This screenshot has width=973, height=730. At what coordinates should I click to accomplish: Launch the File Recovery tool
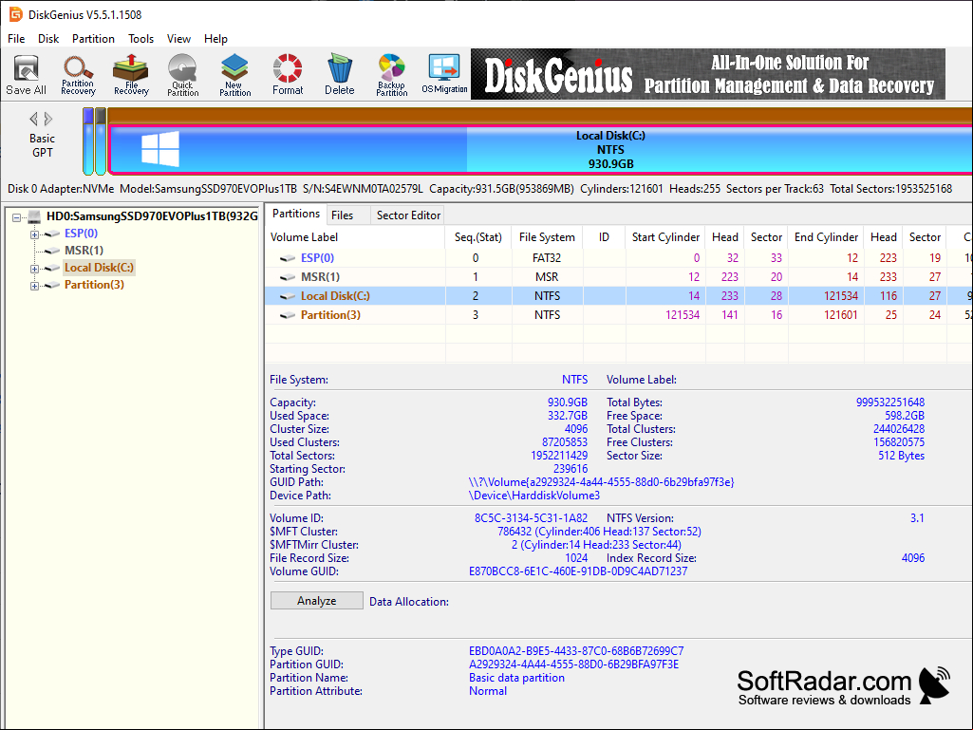131,74
